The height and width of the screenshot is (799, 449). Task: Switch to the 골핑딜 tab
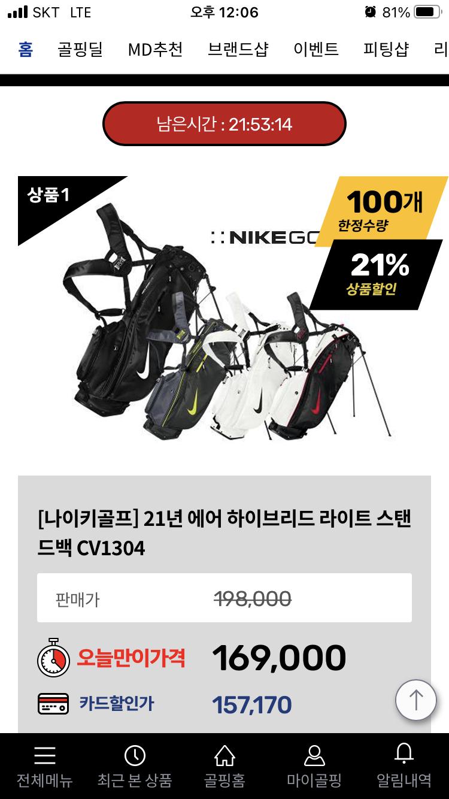[80, 49]
